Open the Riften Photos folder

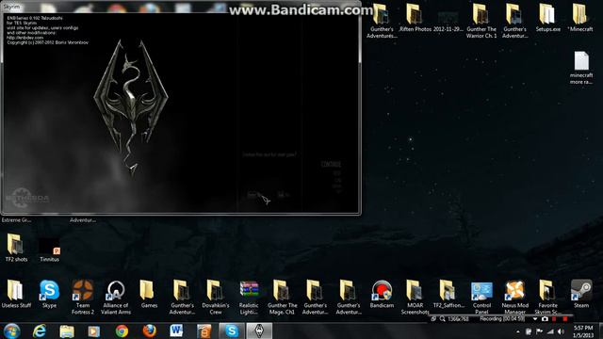415,18
